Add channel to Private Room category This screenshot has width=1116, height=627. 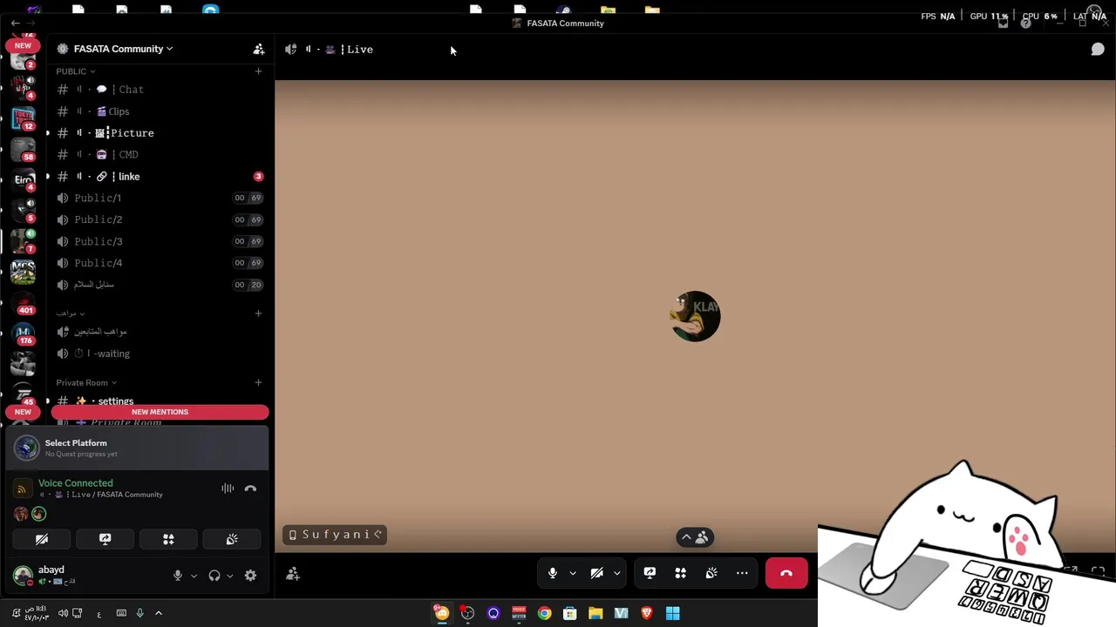[258, 382]
